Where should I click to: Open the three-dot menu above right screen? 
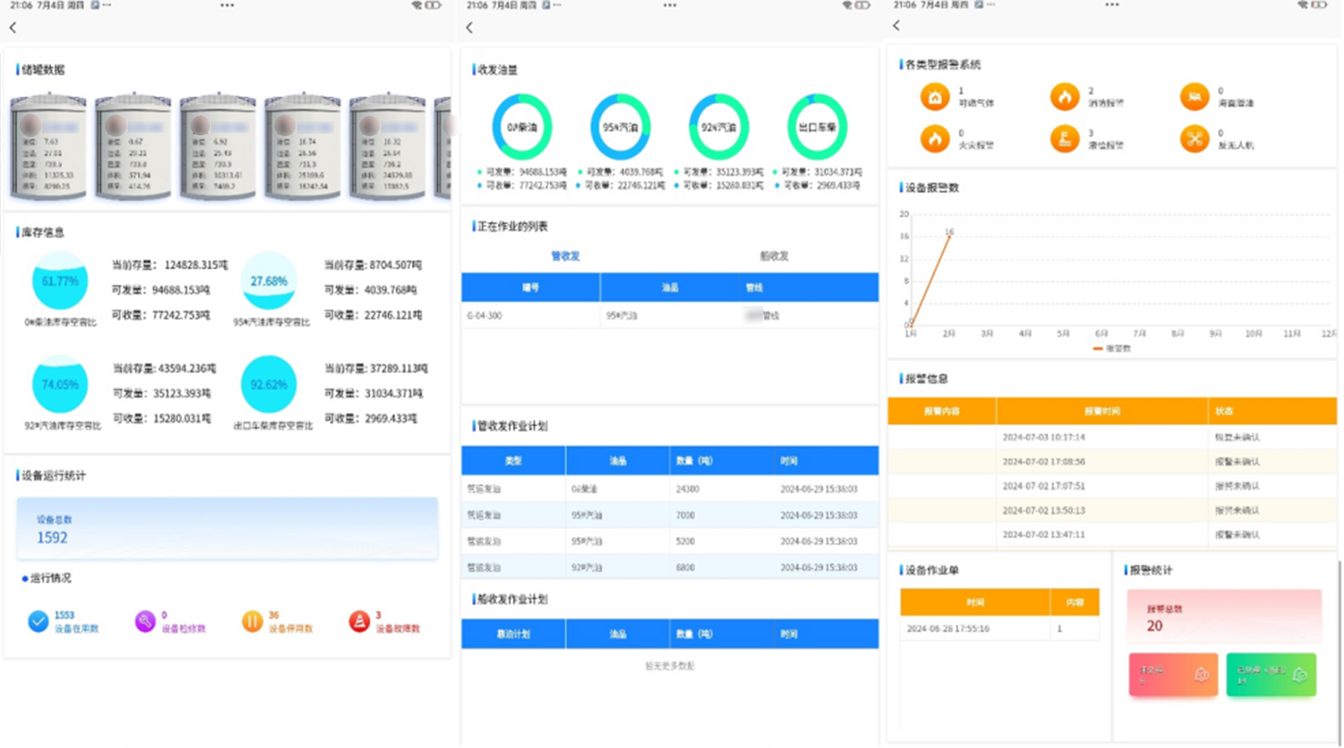[1112, 5]
